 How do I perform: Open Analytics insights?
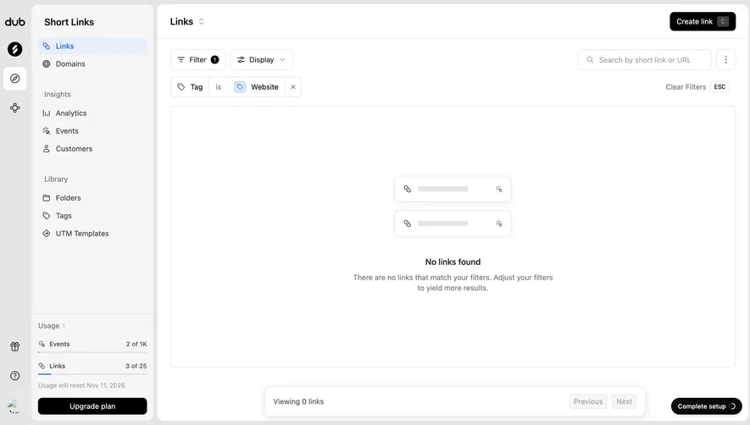(92, 113)
